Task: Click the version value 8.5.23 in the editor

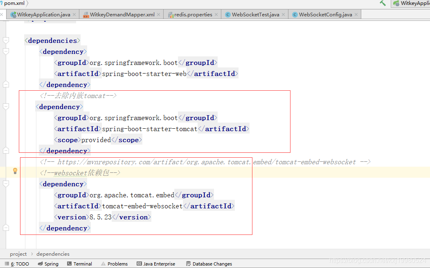Action: (99, 217)
